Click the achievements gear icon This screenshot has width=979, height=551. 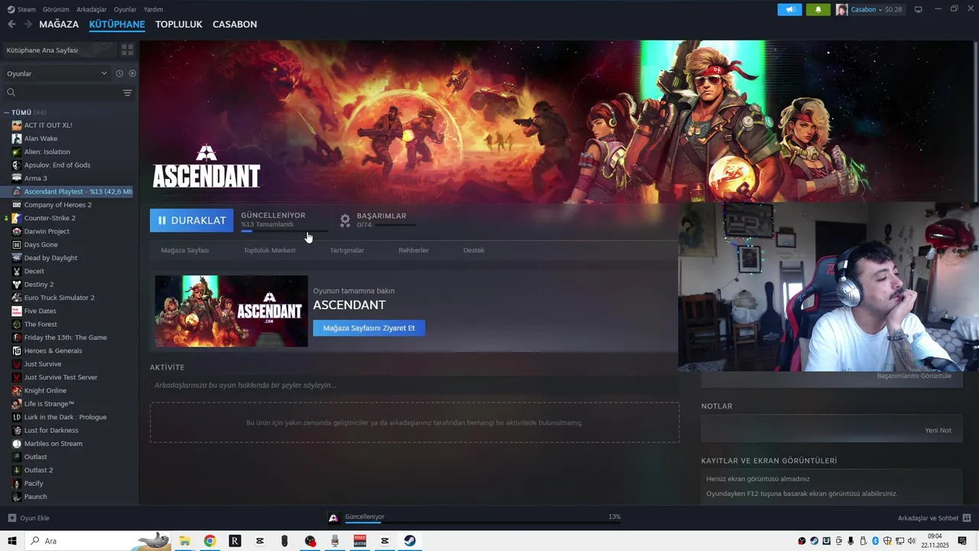pos(345,220)
